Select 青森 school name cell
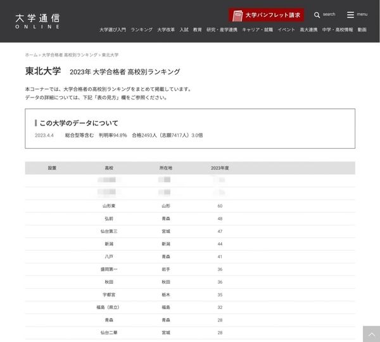This screenshot has width=380, height=342. tap(109, 320)
